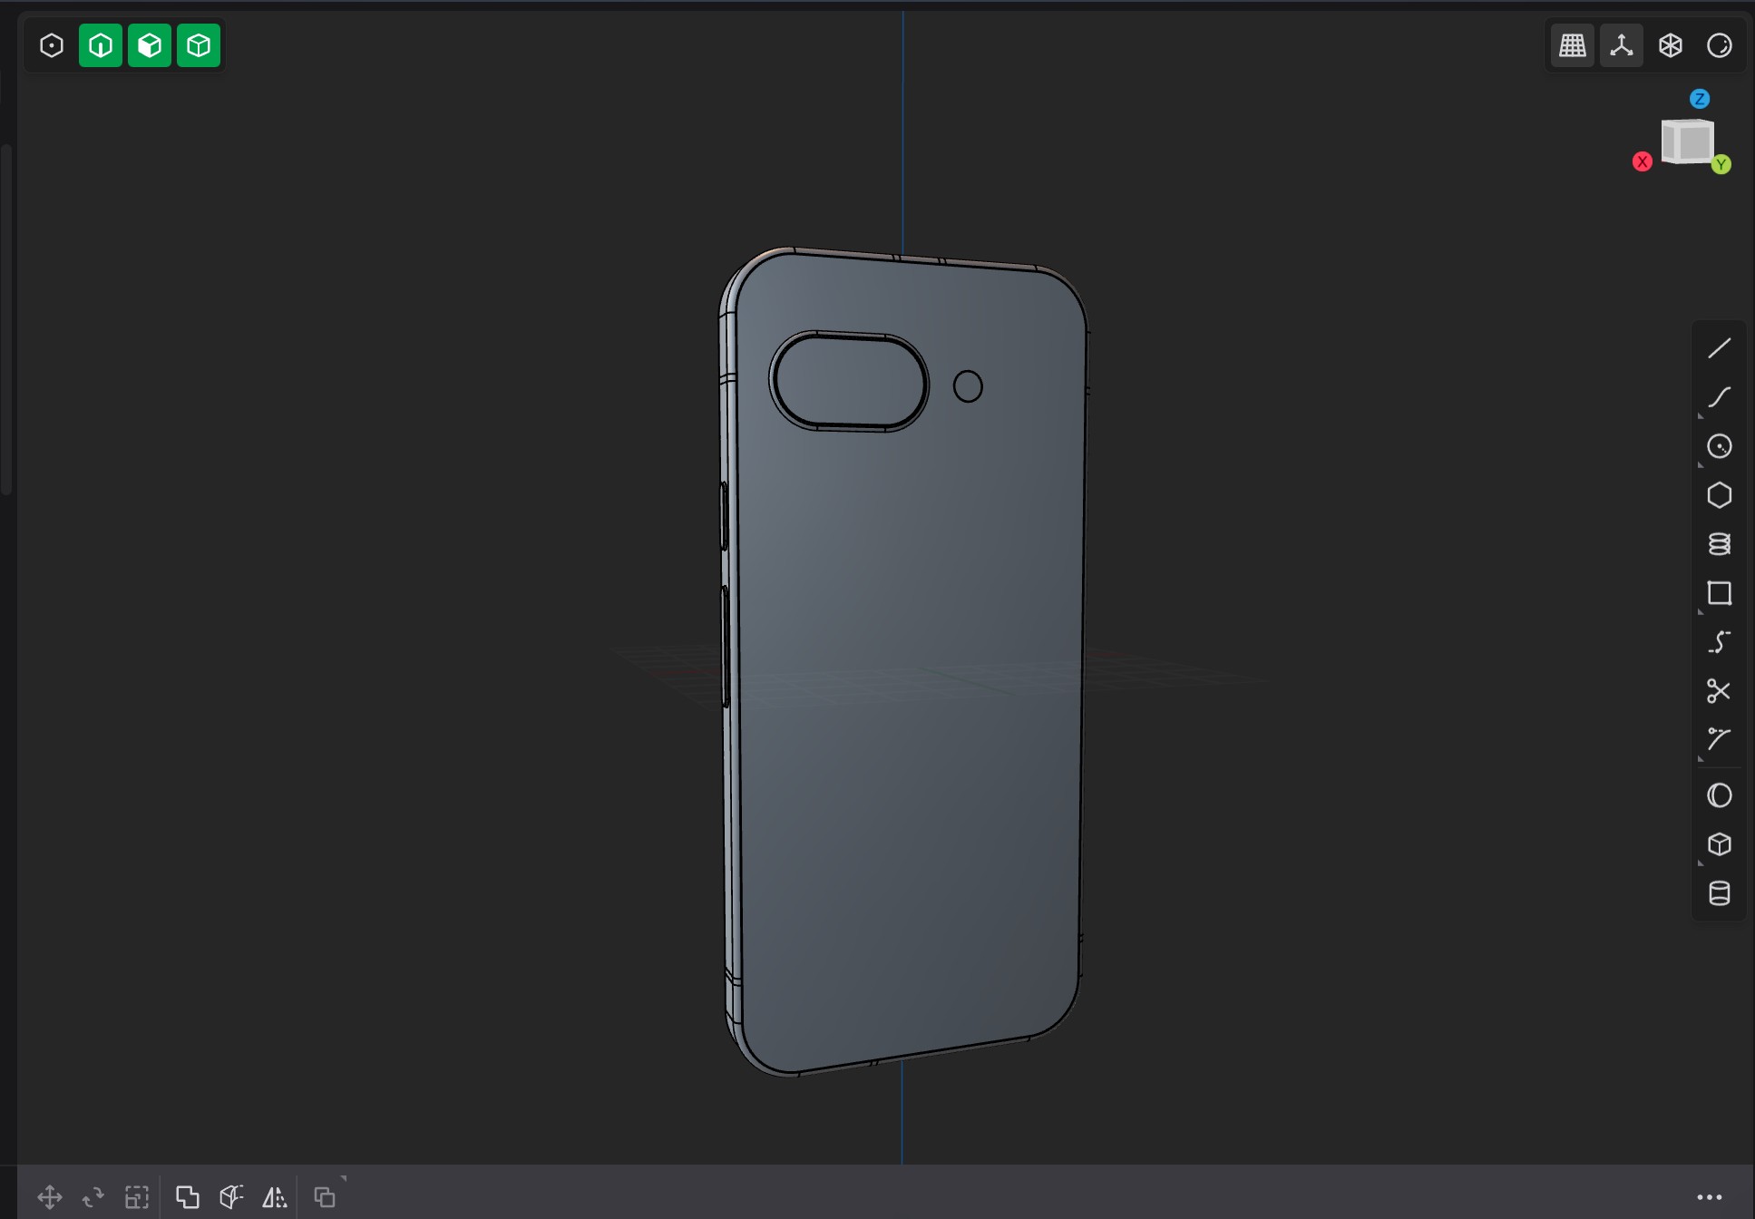Image resolution: width=1755 pixels, height=1219 pixels.
Task: Select the Line drawing tool
Action: [x=1719, y=348]
